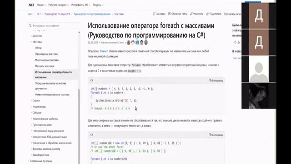This screenshot has height=164, width=291.
Task: Select first participant tile with letter Д
Action: (259, 15)
